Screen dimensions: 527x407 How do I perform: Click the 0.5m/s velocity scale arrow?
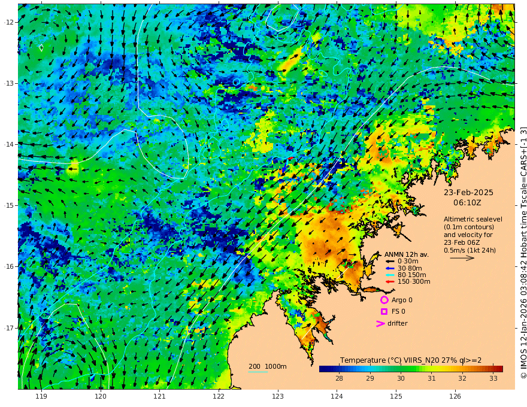[462, 258]
